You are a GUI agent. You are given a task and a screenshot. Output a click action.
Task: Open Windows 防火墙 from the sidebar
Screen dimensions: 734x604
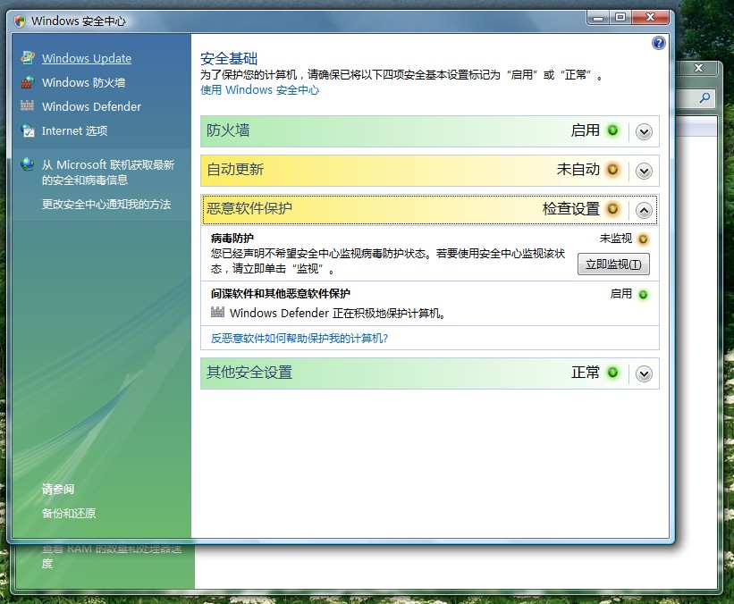point(83,82)
